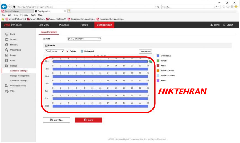Click the add-to-favorites star icon
This screenshot has height=143, width=240.
3,19
